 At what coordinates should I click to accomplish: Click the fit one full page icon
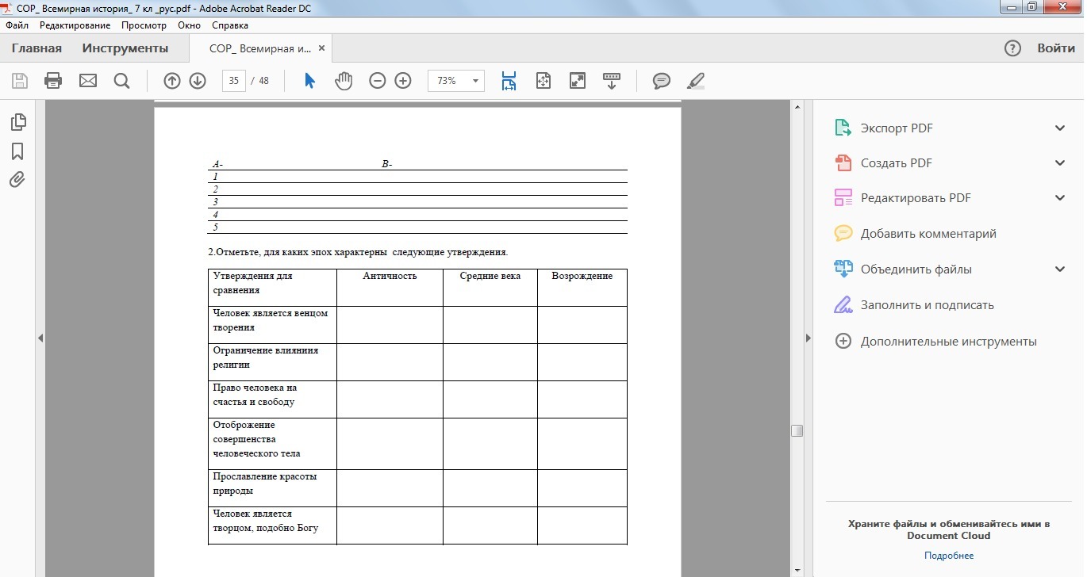click(x=543, y=81)
